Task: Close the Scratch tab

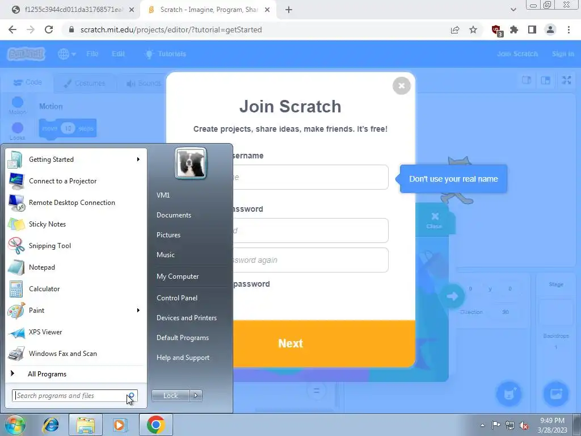Action: tap(267, 10)
